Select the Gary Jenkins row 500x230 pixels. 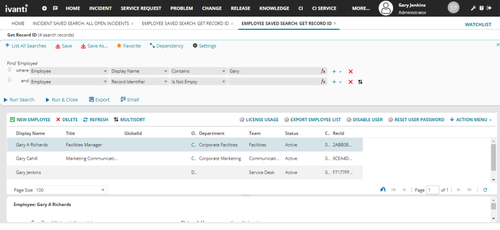coord(185,172)
